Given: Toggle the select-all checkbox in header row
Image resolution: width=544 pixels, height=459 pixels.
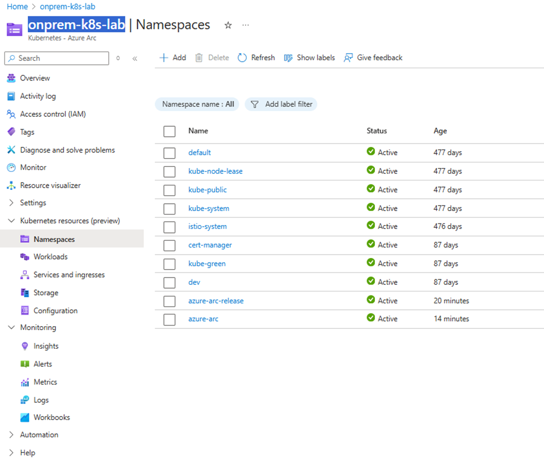Looking at the screenshot, I should 169,131.
